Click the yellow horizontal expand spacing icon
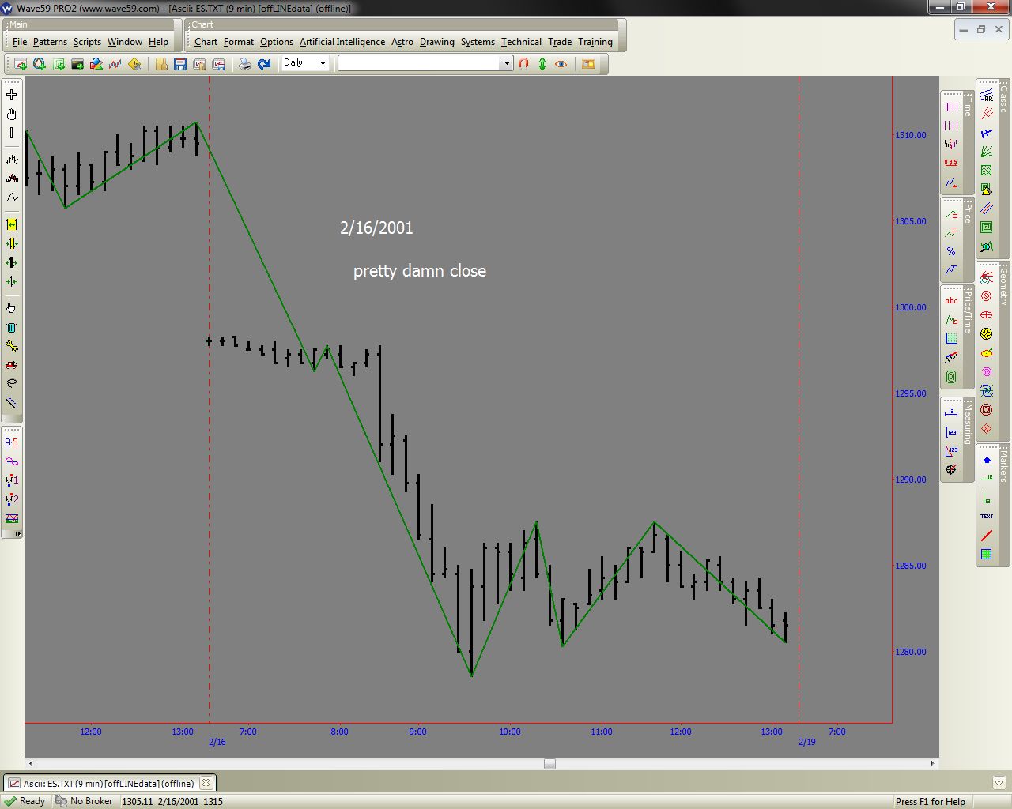The height and width of the screenshot is (809, 1012). (12, 225)
